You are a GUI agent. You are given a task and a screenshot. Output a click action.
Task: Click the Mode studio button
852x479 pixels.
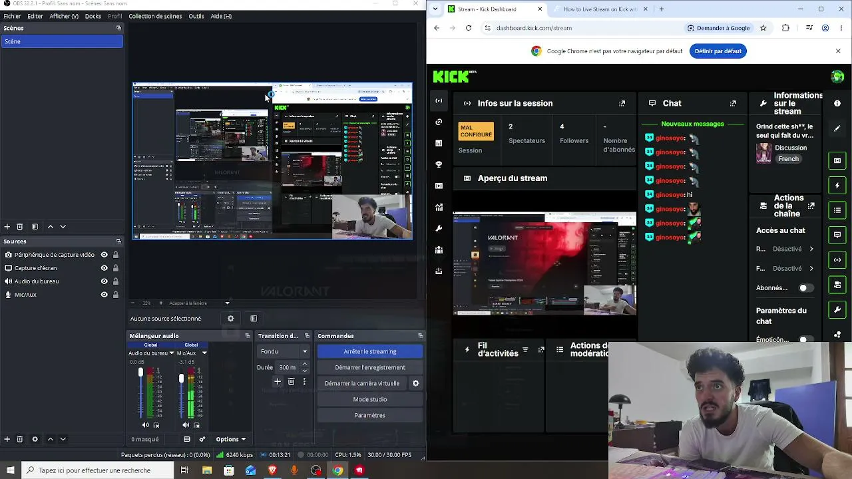370,399
